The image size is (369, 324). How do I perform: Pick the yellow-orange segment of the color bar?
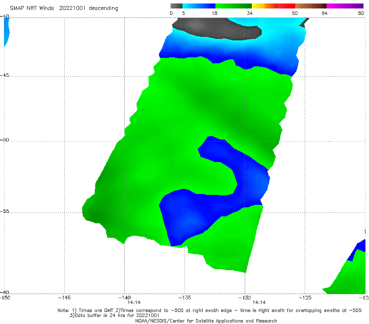coord(265,6)
